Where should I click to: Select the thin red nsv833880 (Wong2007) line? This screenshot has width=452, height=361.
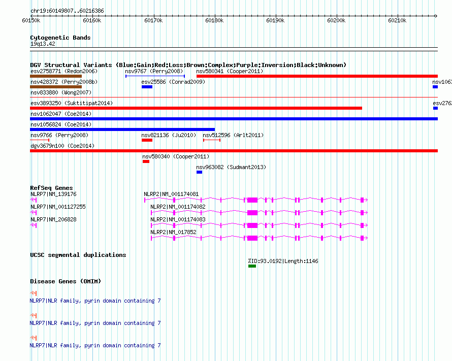pyautogui.click(x=234, y=97)
